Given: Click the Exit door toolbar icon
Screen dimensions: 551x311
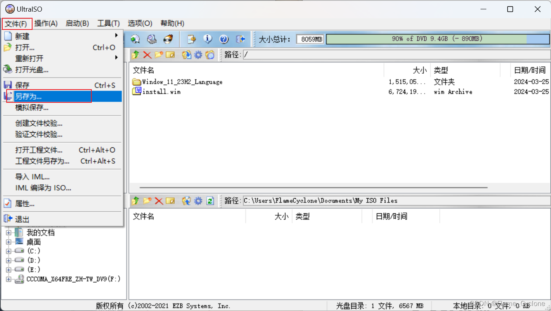Looking at the screenshot, I should (240, 39).
